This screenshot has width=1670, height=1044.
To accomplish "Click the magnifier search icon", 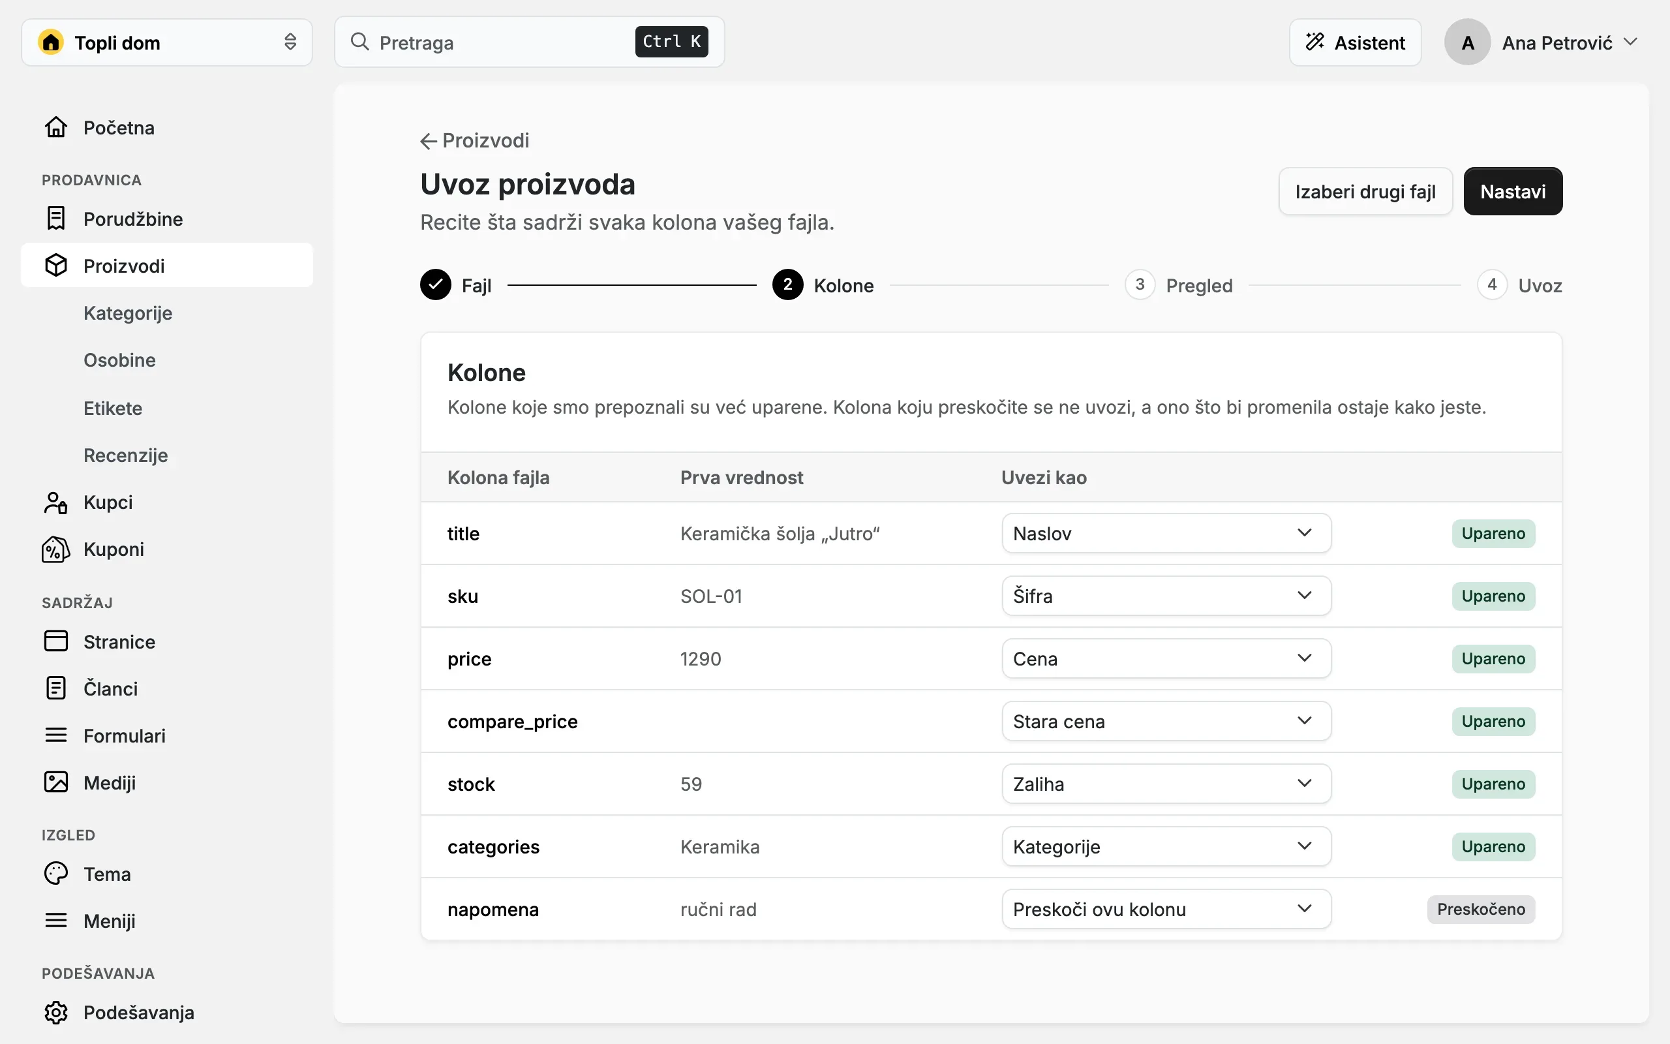I will 359,41.
